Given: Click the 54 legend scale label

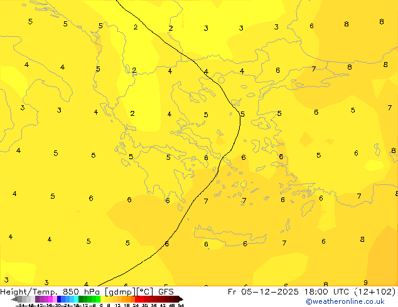Looking at the screenshot, I should [181, 306].
